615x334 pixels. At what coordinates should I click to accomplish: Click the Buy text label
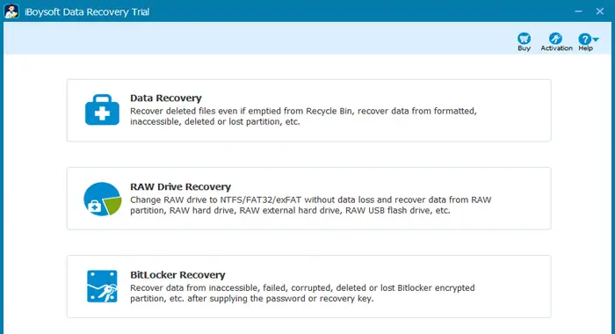524,48
